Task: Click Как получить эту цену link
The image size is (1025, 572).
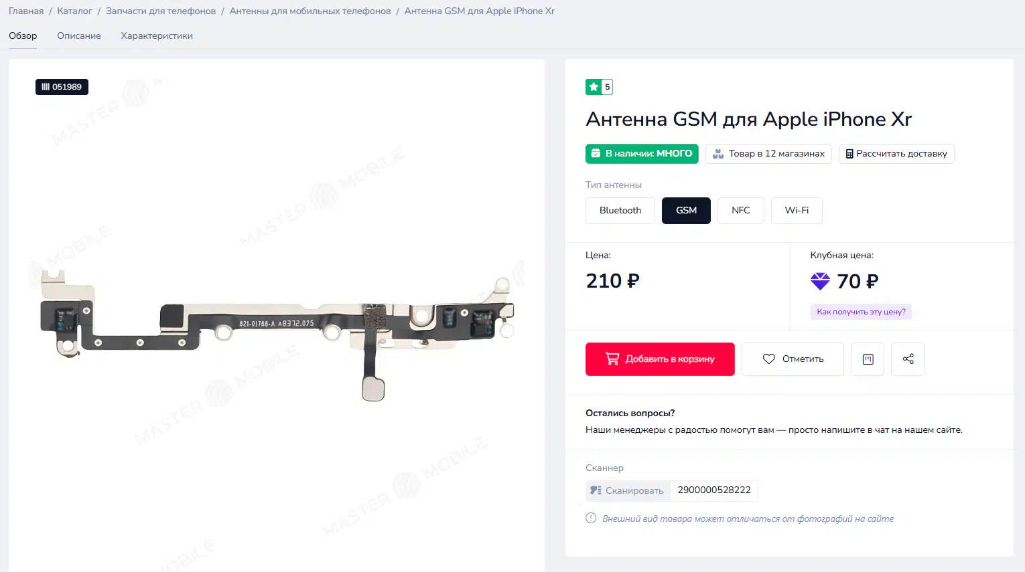Action: (861, 312)
